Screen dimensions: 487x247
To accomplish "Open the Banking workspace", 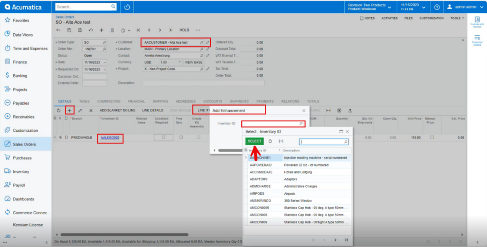I will pos(20,76).
